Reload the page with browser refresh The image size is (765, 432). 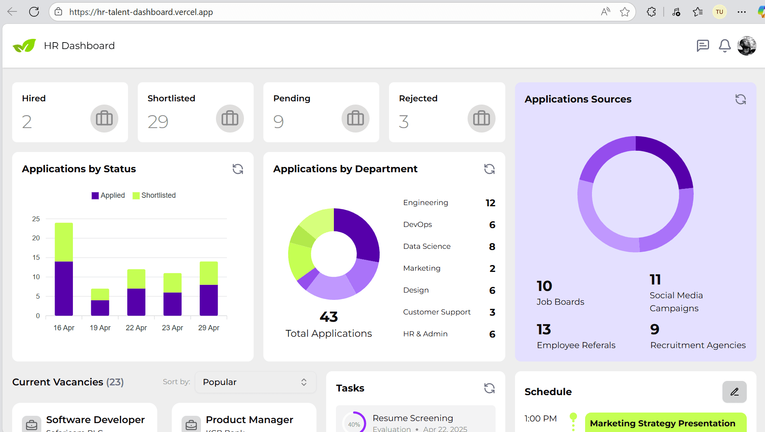pyautogui.click(x=34, y=12)
